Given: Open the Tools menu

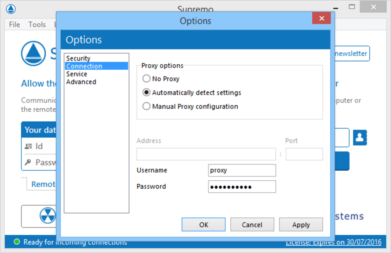Looking at the screenshot, I should 37,24.
